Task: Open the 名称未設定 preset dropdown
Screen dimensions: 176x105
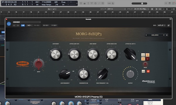Action: [x=27, y=22]
